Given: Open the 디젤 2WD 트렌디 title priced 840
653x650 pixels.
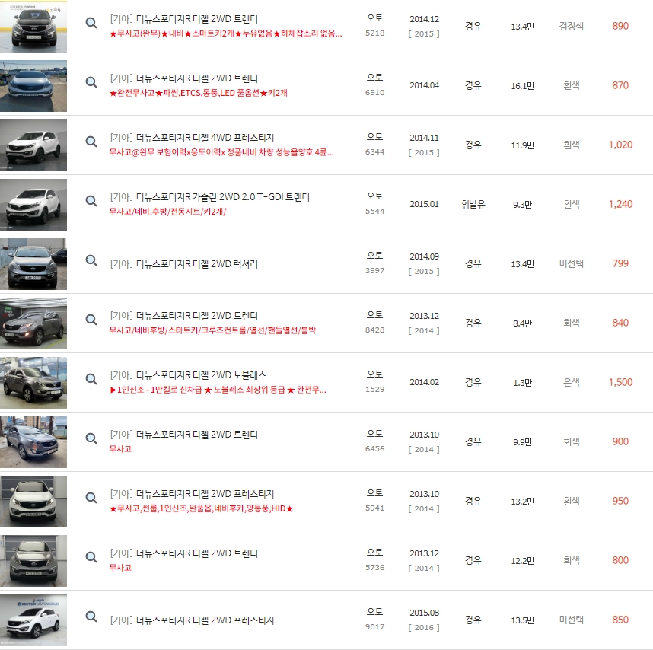Looking at the screenshot, I should click(184, 316).
